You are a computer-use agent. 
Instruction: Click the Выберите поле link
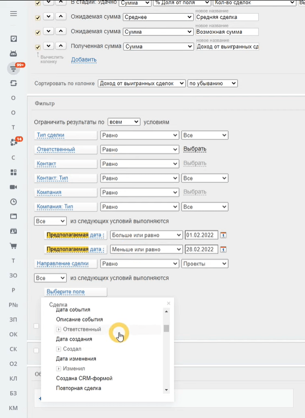click(x=65, y=292)
